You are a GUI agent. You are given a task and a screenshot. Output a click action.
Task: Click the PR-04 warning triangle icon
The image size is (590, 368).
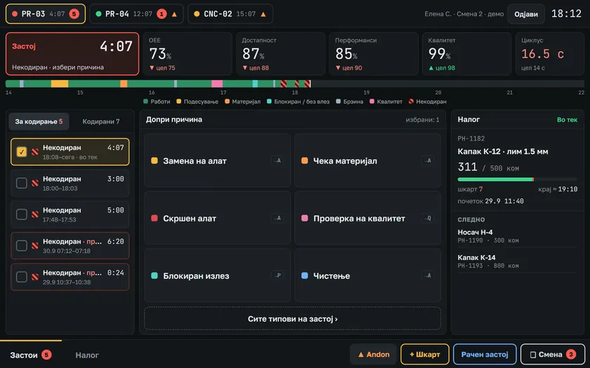point(174,14)
